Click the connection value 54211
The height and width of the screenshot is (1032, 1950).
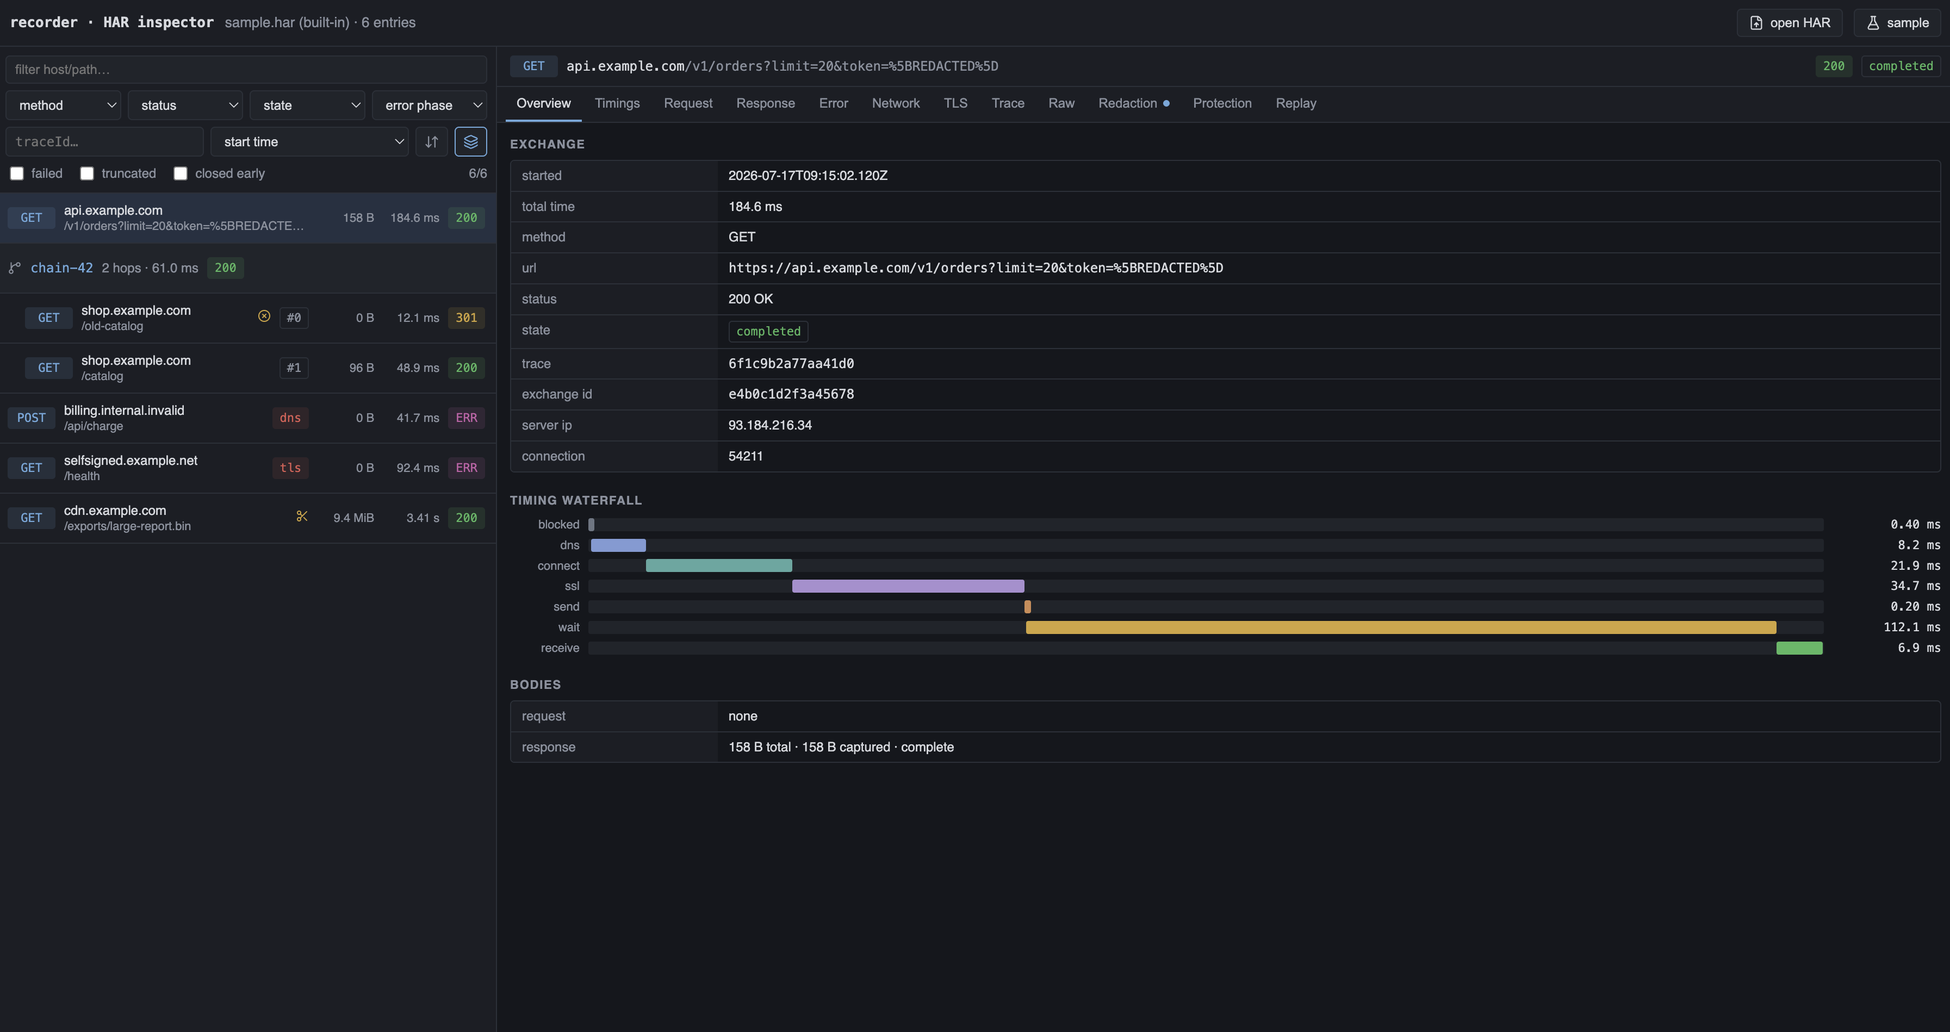point(746,457)
